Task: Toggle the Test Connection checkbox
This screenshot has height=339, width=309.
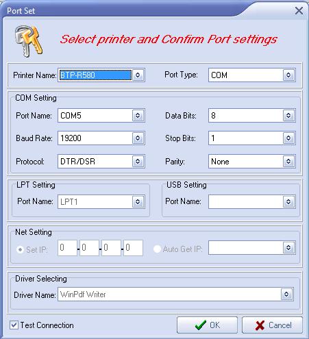Action: coord(14,325)
